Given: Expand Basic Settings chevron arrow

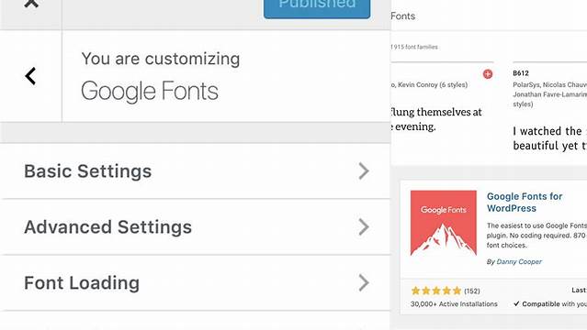Looking at the screenshot, I should click(364, 171).
